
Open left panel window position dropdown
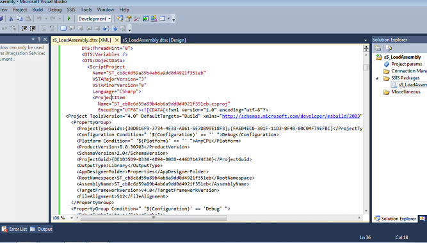click(33, 40)
